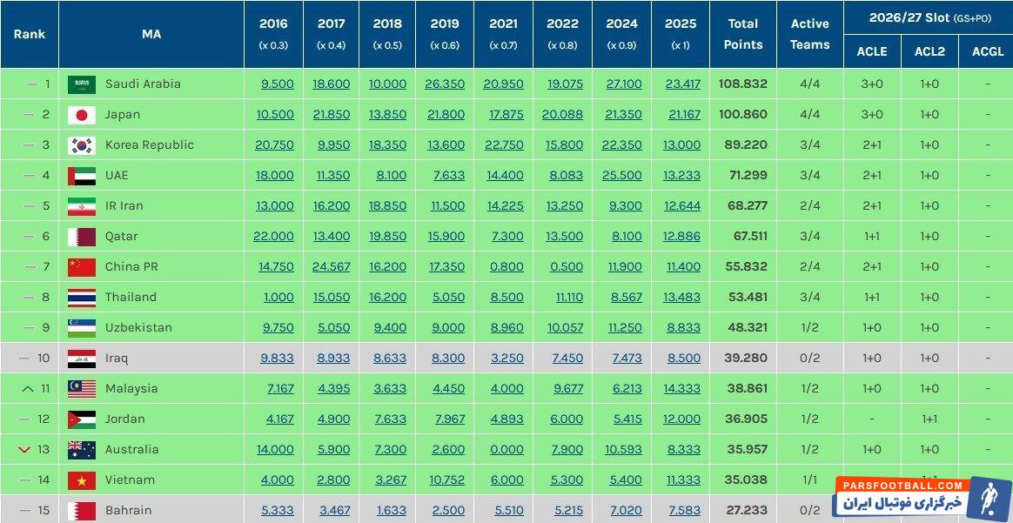Click the IR Iran flag icon

coord(82,206)
